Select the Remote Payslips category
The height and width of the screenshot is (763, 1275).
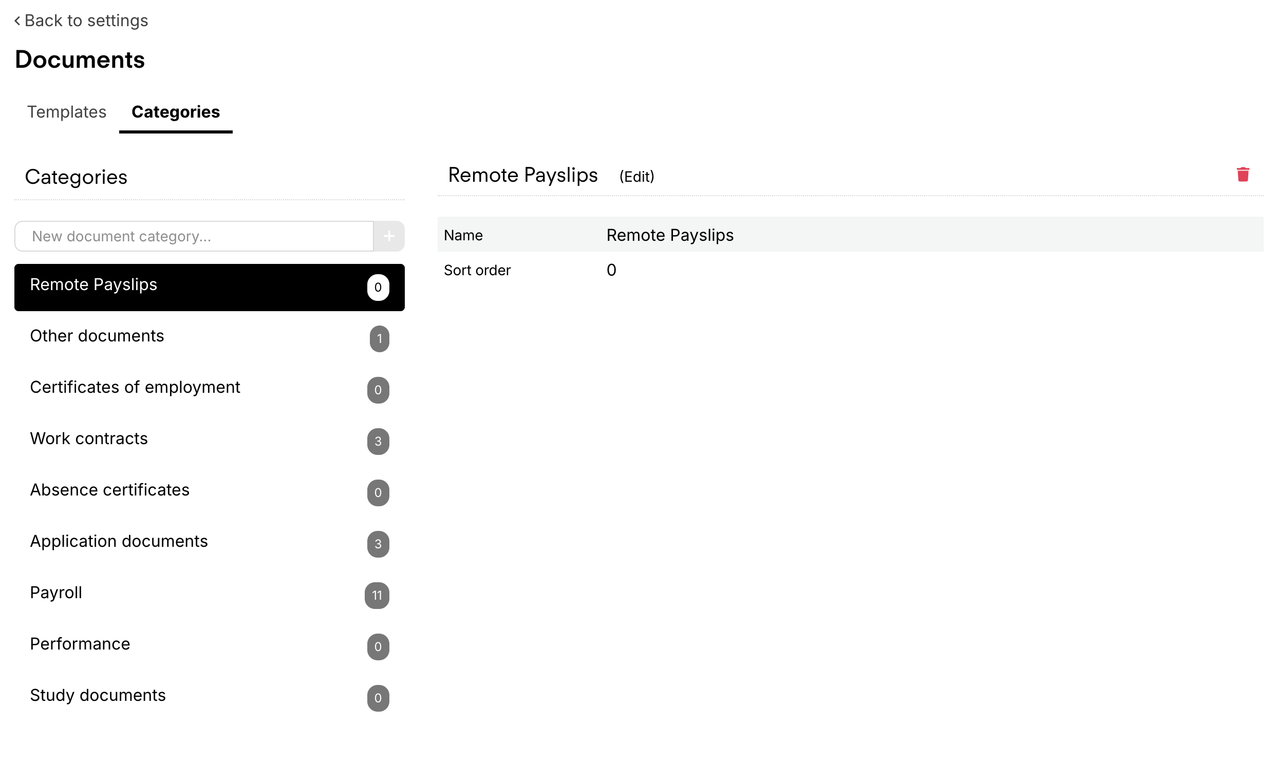tap(209, 287)
